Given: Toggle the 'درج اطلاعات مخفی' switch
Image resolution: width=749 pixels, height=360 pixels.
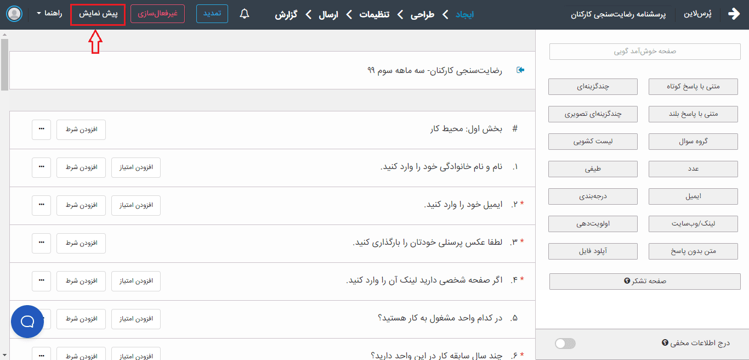Looking at the screenshot, I should pos(565,344).
